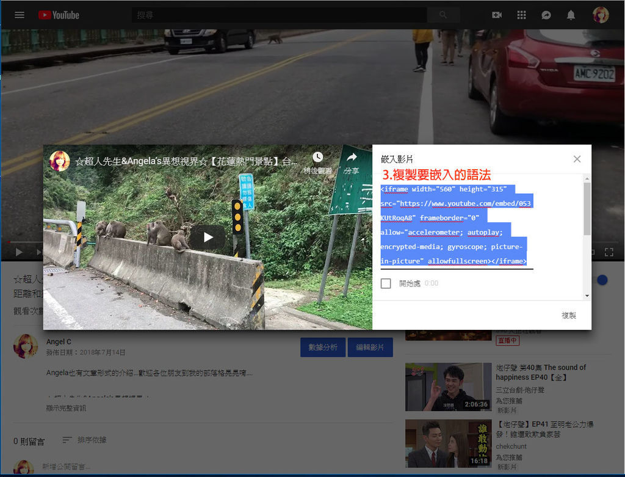Screen dimensions: 625x477
Task: Click the 直播中 live badge
Action: click(507, 340)
